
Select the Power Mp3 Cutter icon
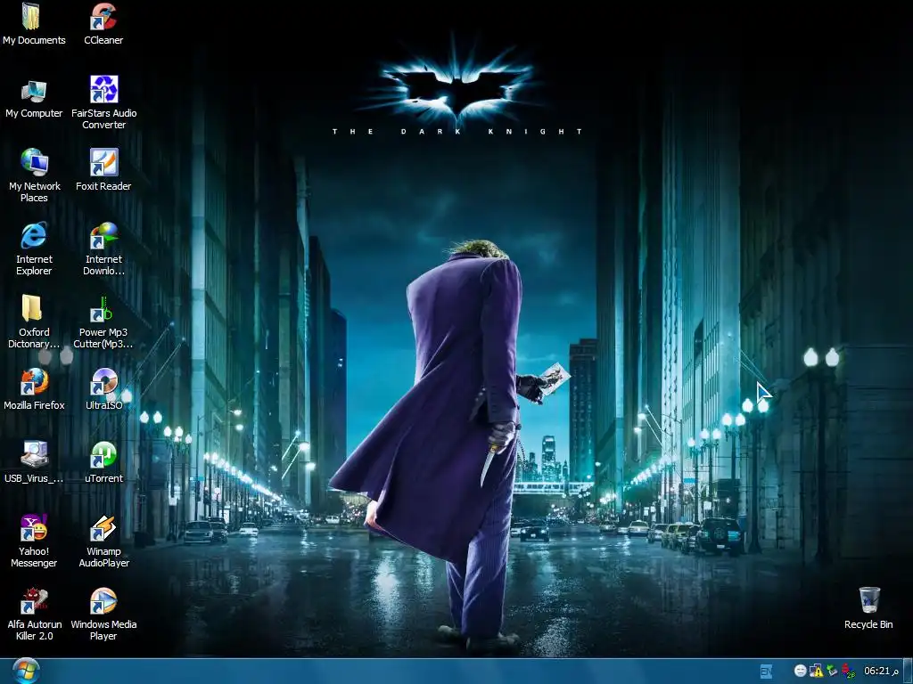click(102, 309)
